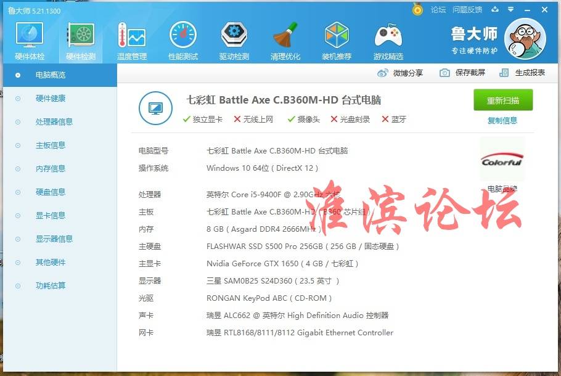Open 驱动检测 driver detection icon
Screen dimensions: 561x376
(x=234, y=41)
